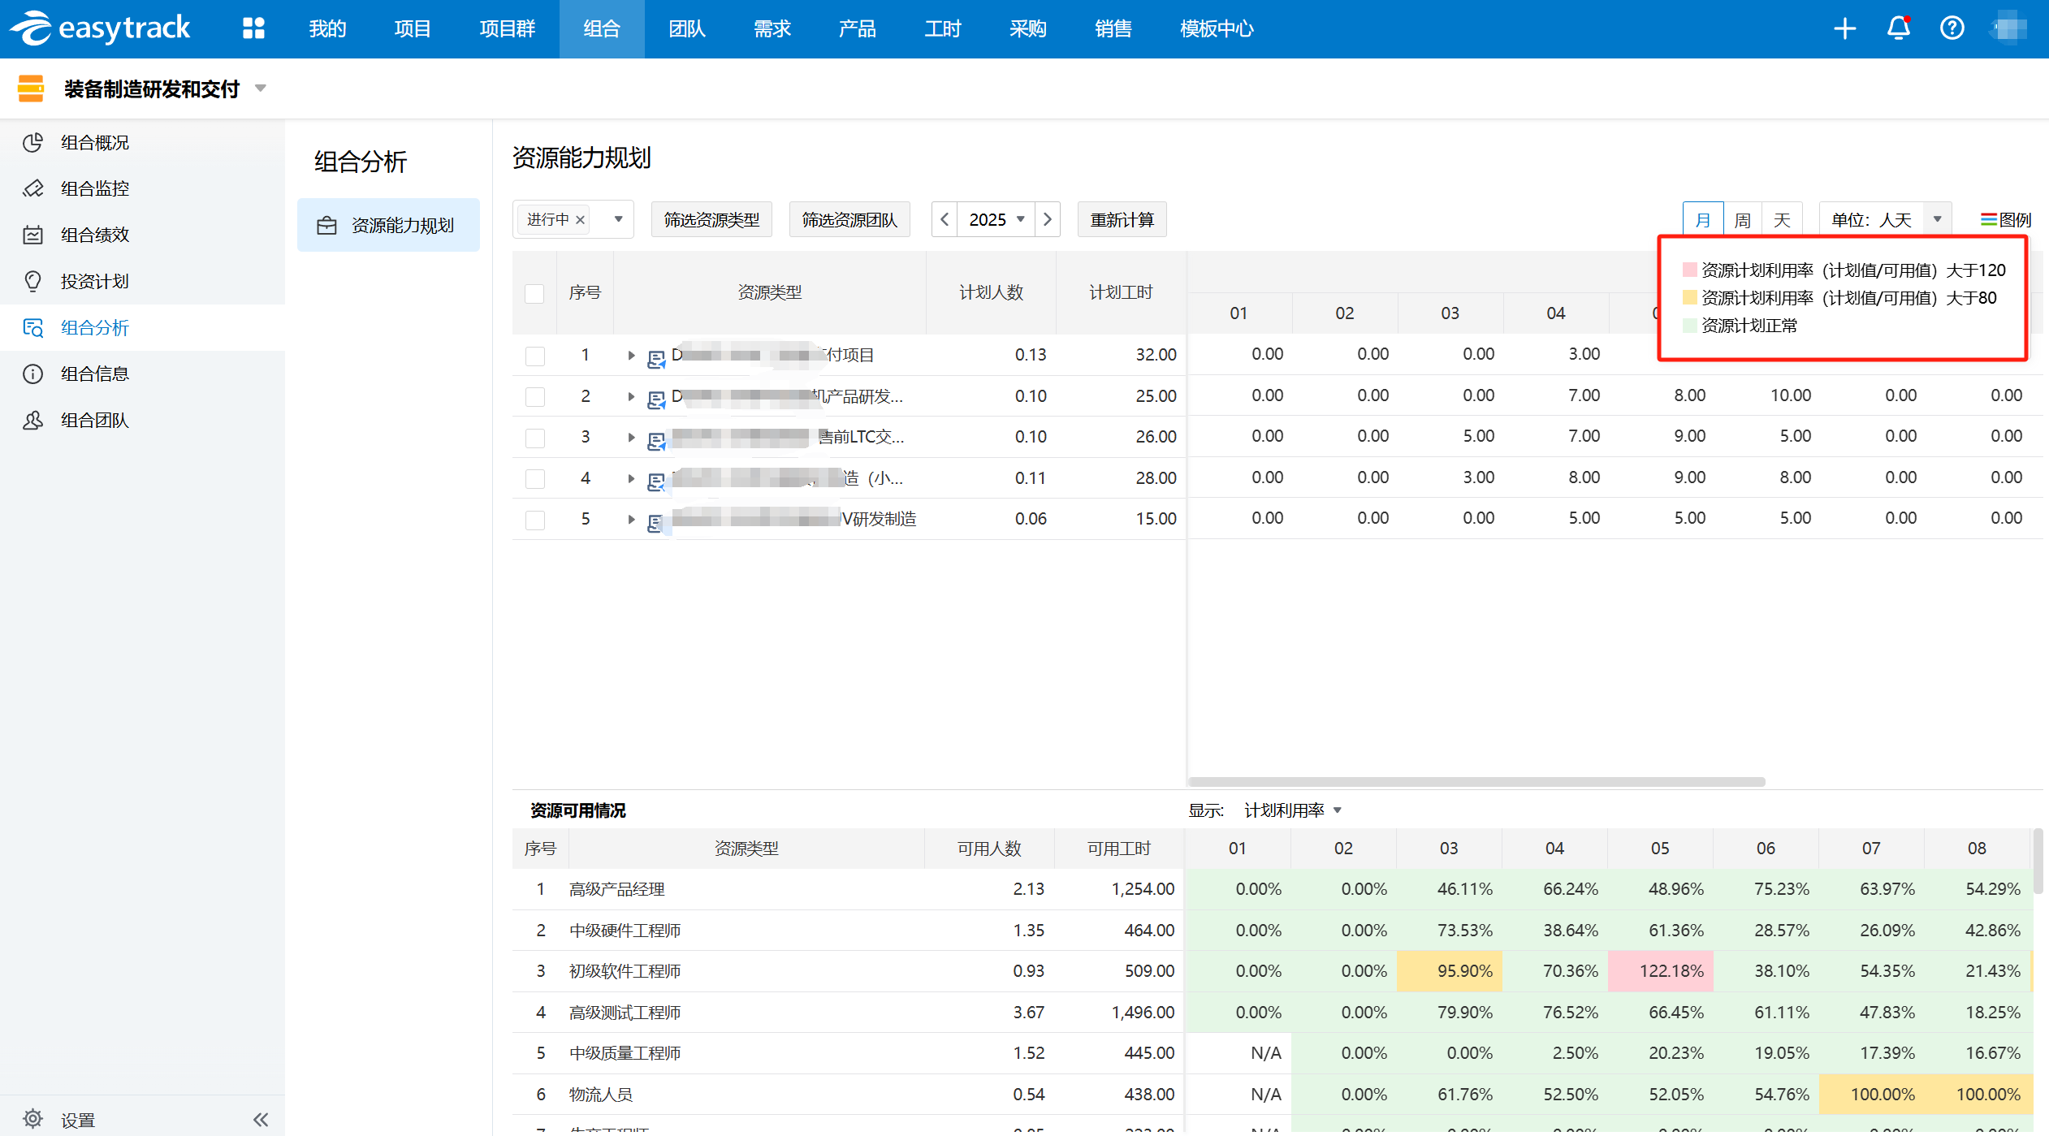Expand row 2 project tree arrow

pos(631,396)
